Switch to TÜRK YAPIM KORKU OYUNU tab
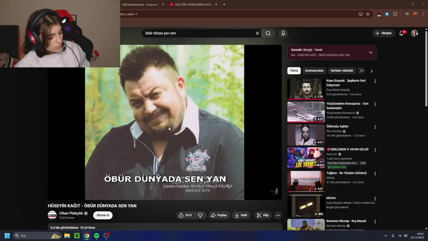Viewport: 428px width, 241px height. point(193,5)
